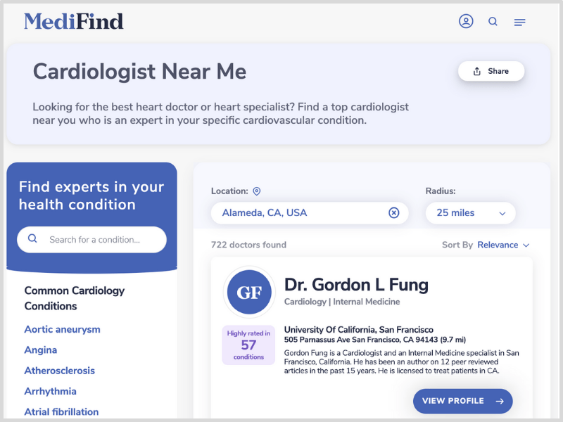This screenshot has height=422, width=563.
Task: Collapse the Relevance chevron arrow
Action: pyautogui.click(x=526, y=245)
